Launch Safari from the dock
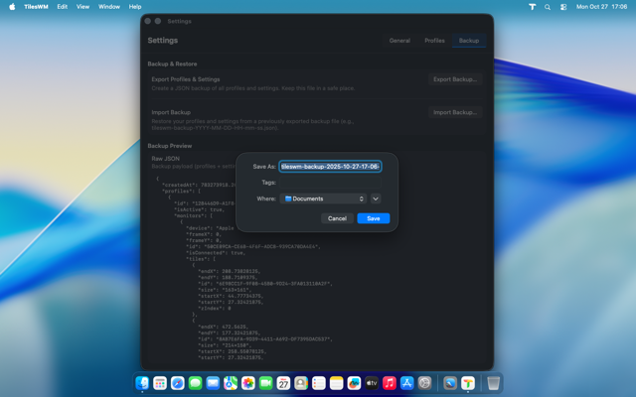Image resolution: width=636 pixels, height=397 pixels. coord(178,383)
